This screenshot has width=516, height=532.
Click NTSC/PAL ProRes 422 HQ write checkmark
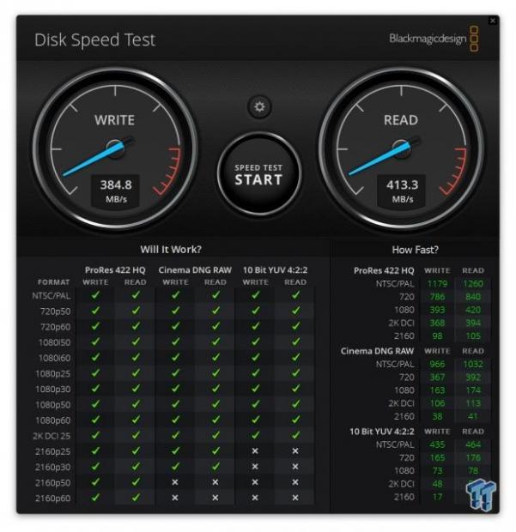(x=95, y=295)
